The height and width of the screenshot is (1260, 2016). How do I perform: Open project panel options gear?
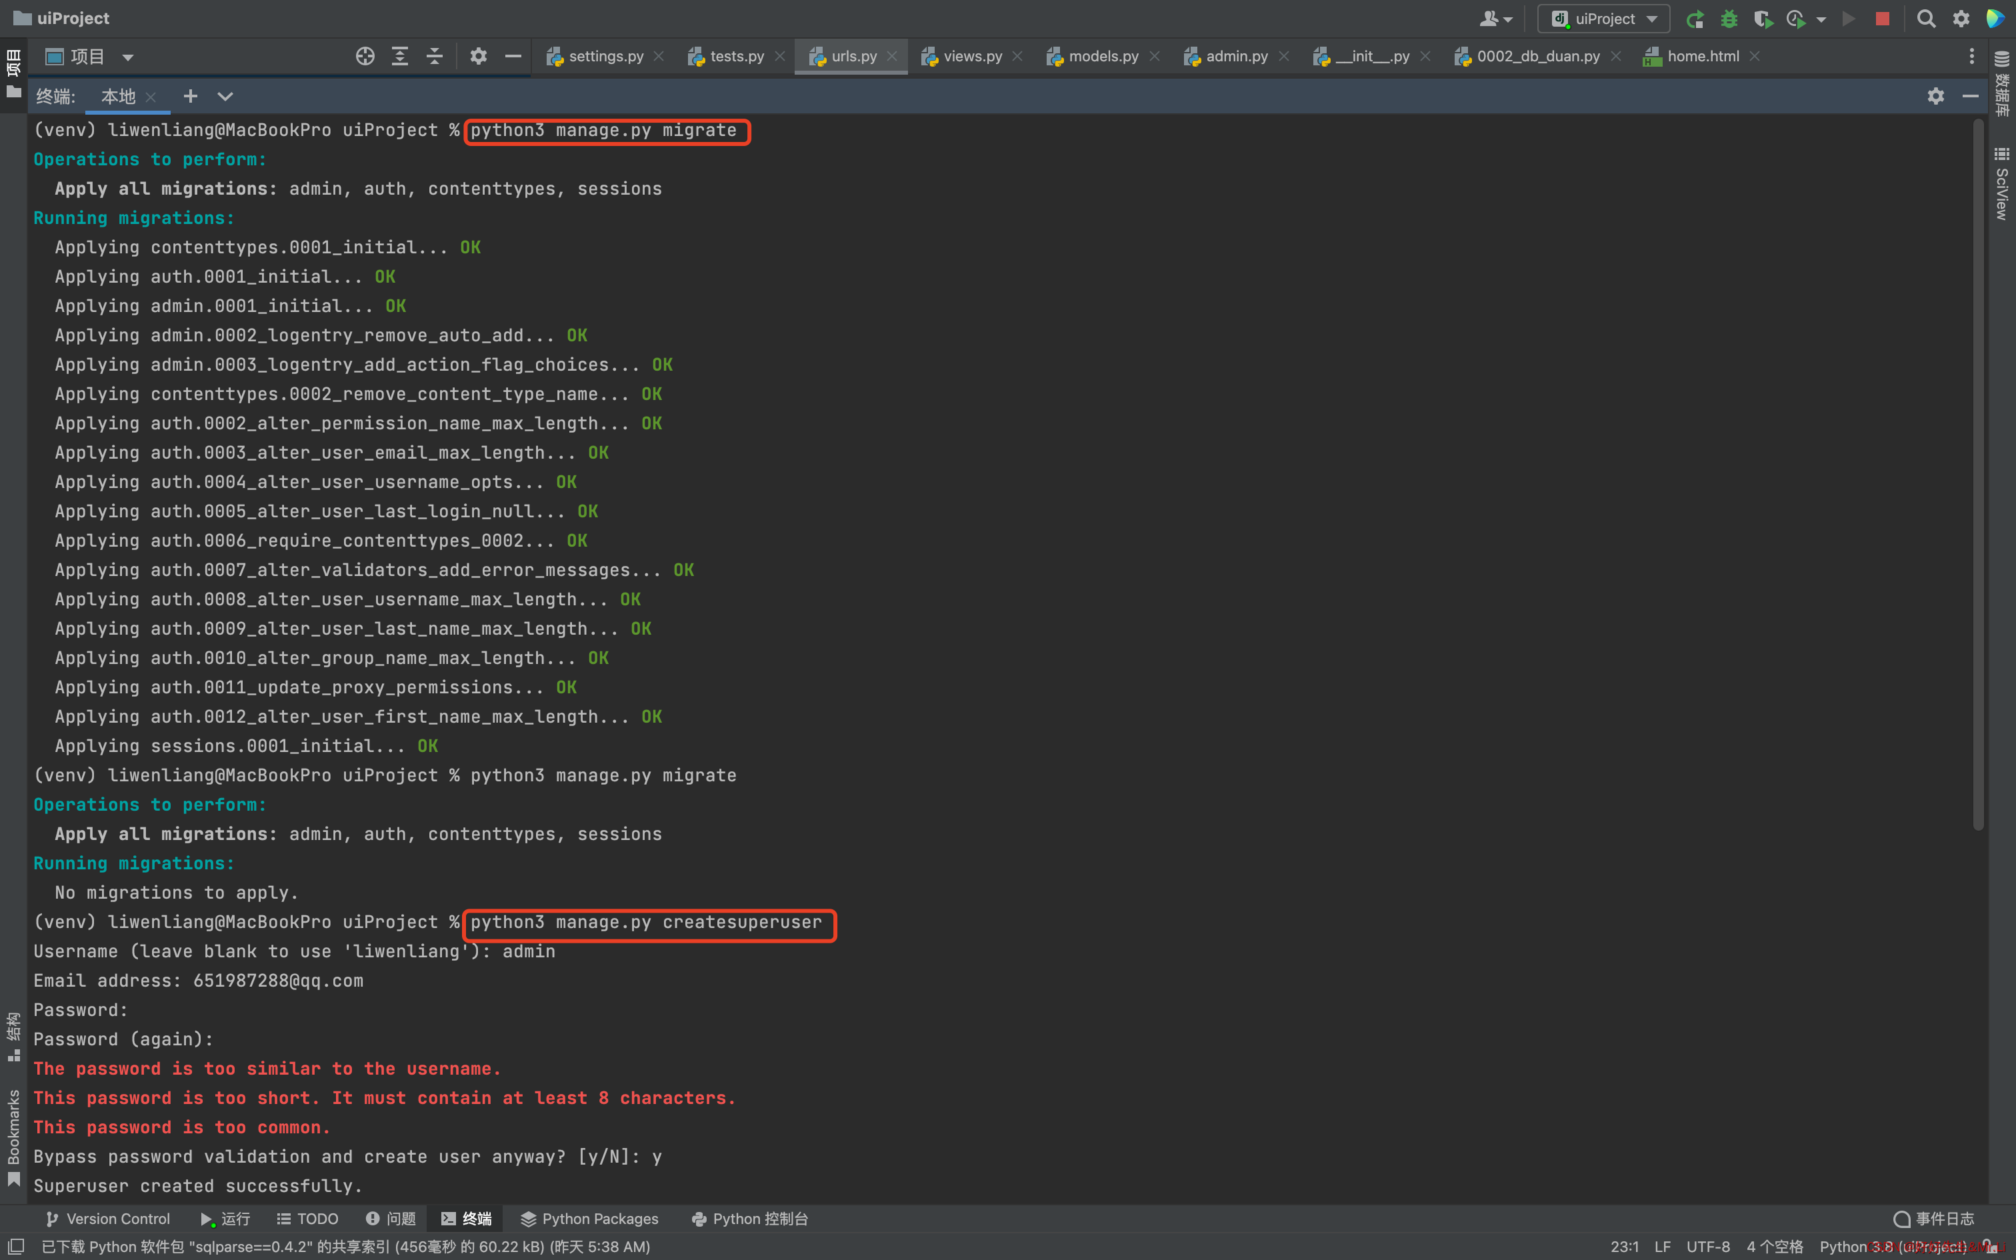pyautogui.click(x=478, y=56)
